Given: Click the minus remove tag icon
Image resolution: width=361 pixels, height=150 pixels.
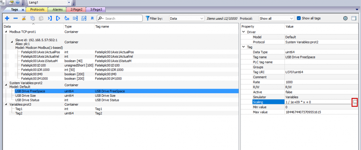Looking at the screenshot, I should tap(15, 18).
